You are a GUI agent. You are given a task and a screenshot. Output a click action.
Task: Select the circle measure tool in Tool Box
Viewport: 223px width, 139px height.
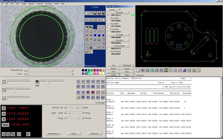(87, 31)
